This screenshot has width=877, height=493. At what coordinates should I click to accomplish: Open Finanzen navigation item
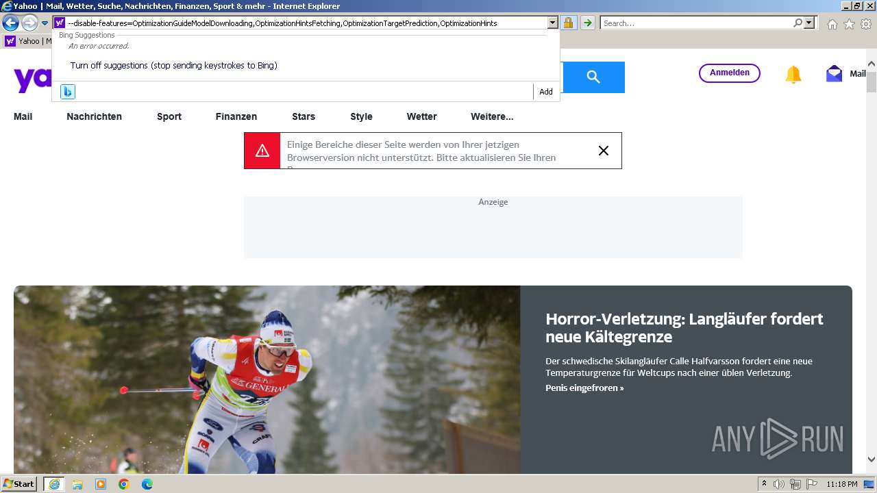coord(236,116)
